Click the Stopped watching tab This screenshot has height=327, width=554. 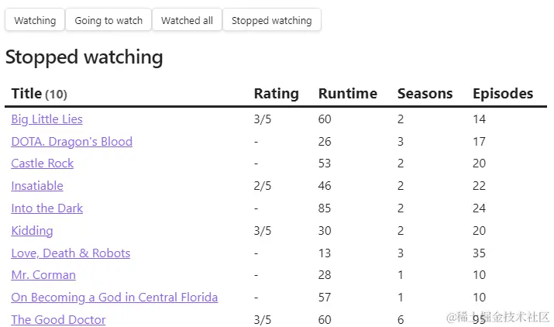click(x=271, y=20)
